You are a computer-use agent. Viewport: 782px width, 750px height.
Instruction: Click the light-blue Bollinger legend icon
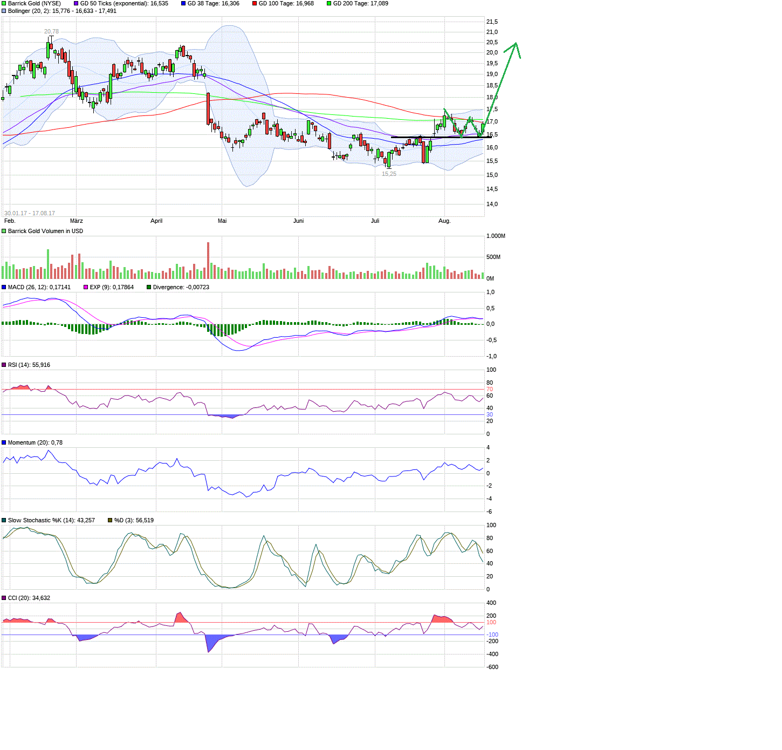click(x=3, y=11)
